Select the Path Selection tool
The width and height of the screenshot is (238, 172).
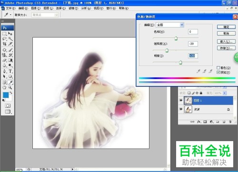point(4,76)
